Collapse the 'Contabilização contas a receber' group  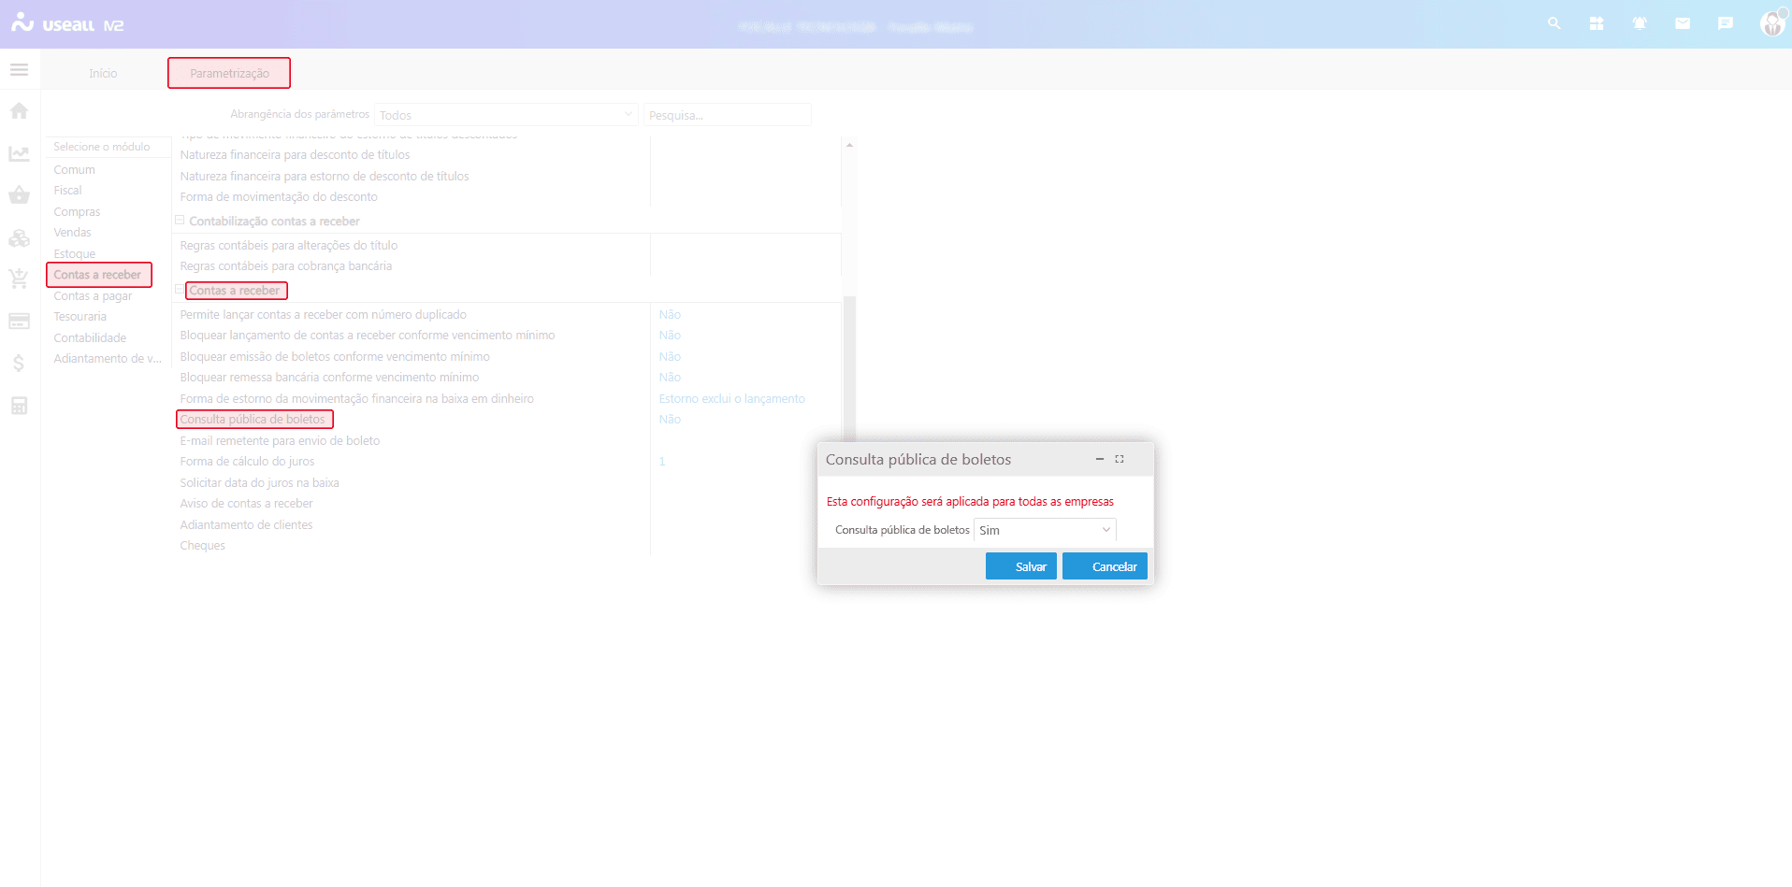[180, 221]
